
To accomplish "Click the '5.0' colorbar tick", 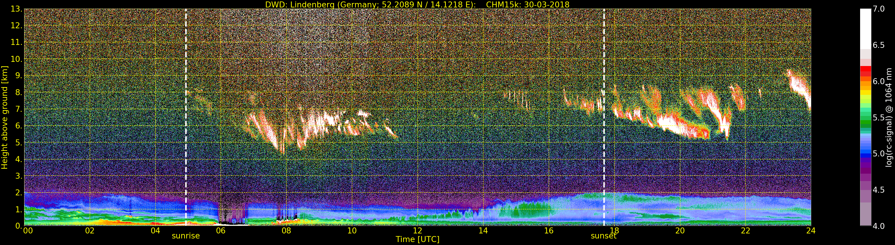I will tap(879, 153).
